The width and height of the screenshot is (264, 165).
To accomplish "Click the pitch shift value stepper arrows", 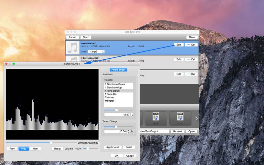I will pos(132,115).
